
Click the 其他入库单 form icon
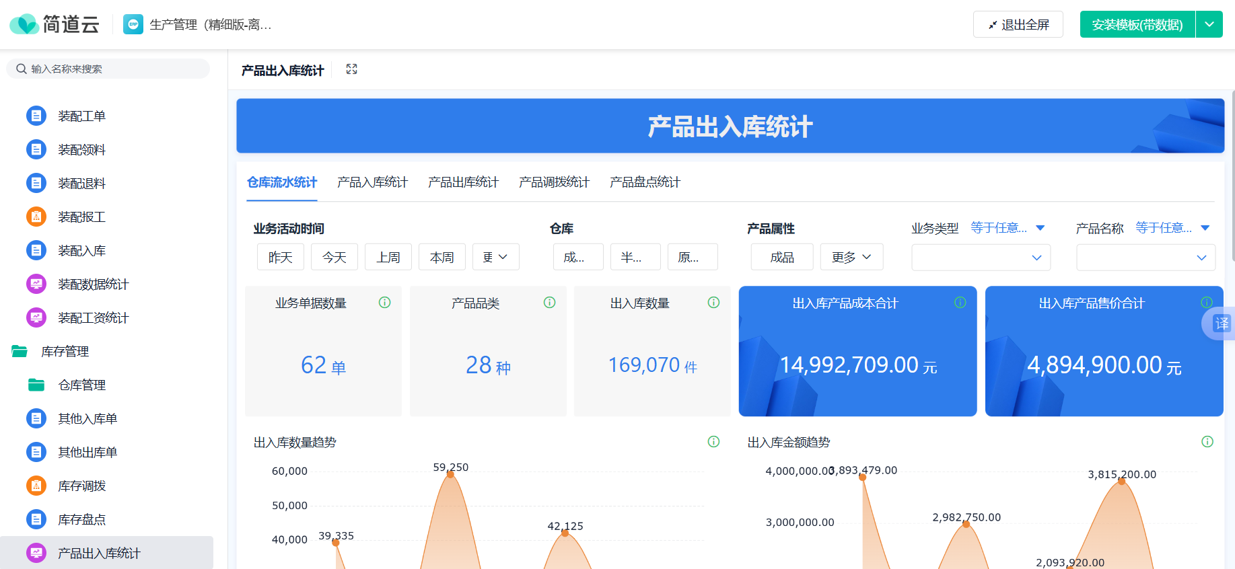[x=36, y=418]
